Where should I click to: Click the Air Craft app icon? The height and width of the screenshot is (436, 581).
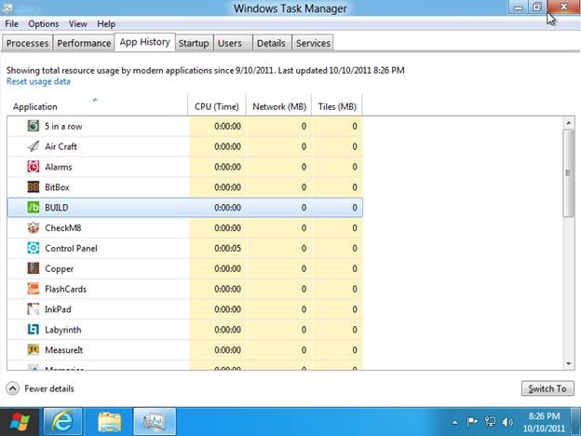point(34,146)
